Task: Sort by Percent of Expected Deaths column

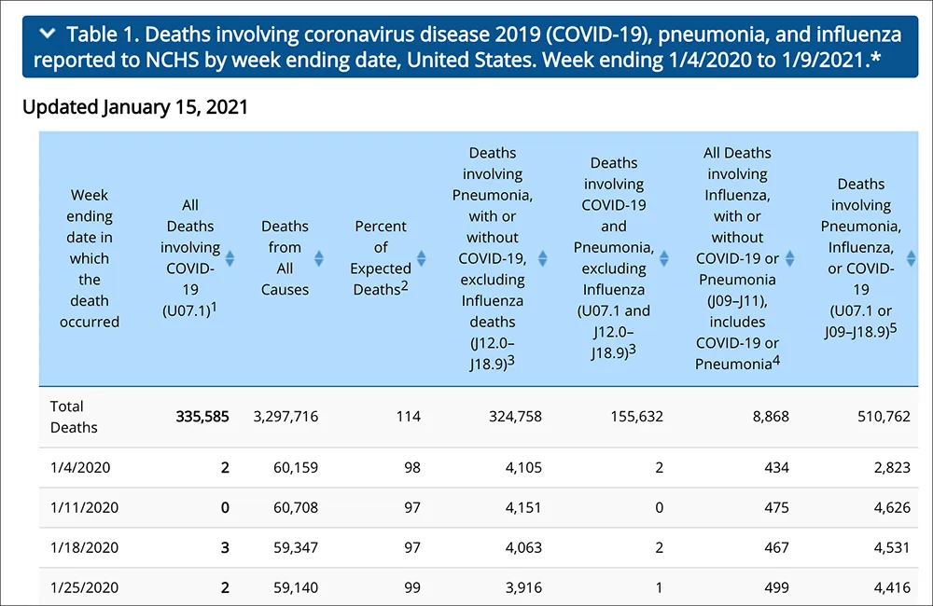Action: click(x=422, y=258)
